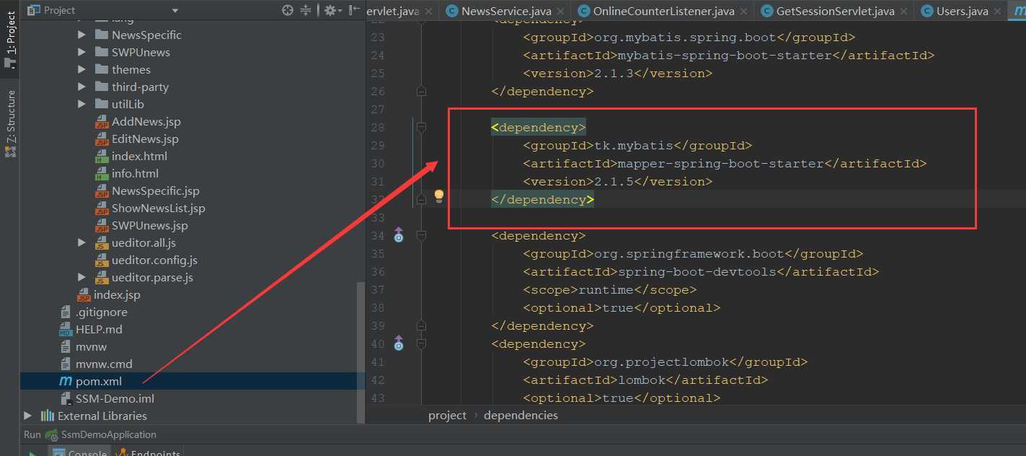Switch to the Users.java tab
This screenshot has height=456, width=1026.
click(961, 11)
